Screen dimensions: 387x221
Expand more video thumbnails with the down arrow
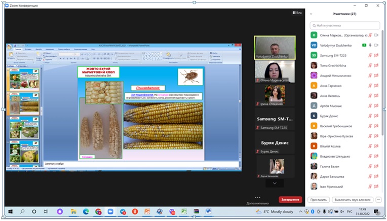275,183
